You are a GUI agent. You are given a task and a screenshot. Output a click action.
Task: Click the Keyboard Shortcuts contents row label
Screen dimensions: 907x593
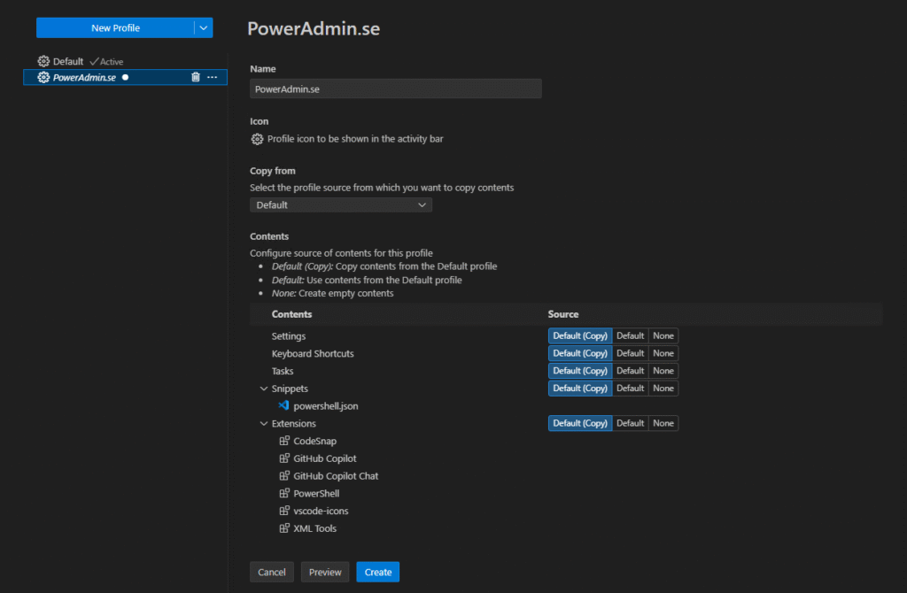[313, 353]
